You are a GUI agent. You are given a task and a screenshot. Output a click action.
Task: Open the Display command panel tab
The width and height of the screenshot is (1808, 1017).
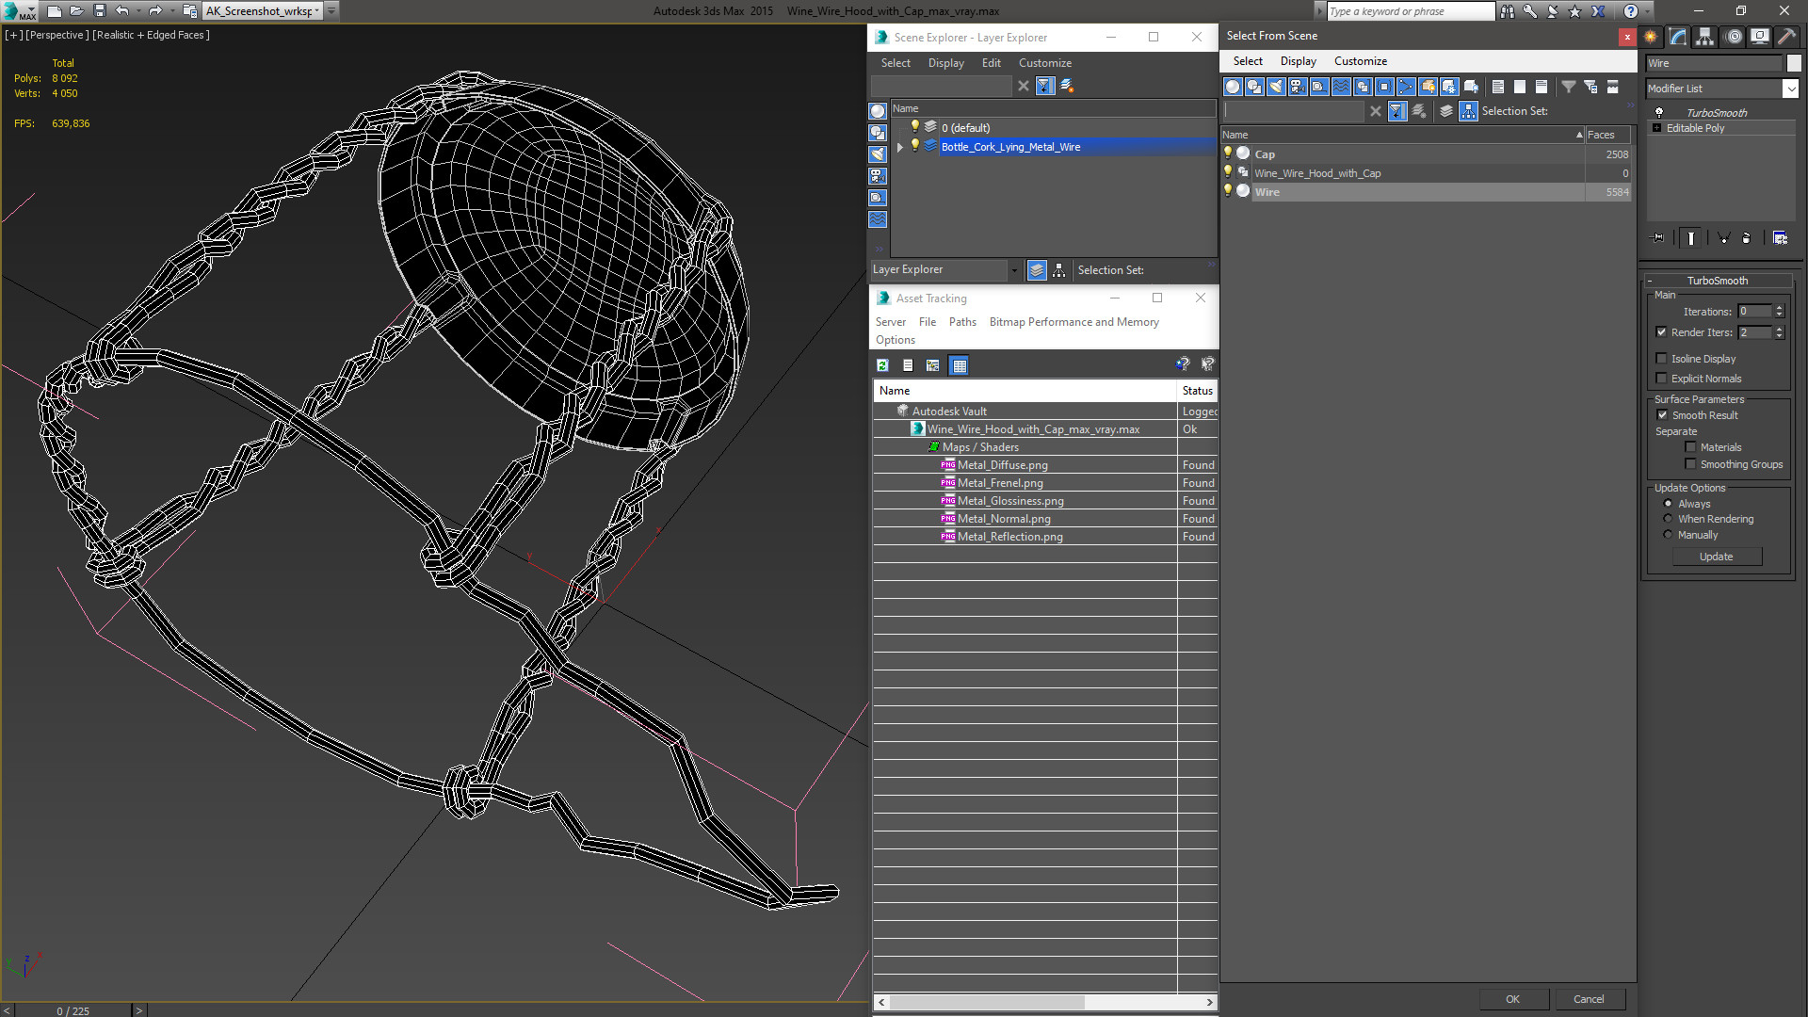click(x=1759, y=37)
